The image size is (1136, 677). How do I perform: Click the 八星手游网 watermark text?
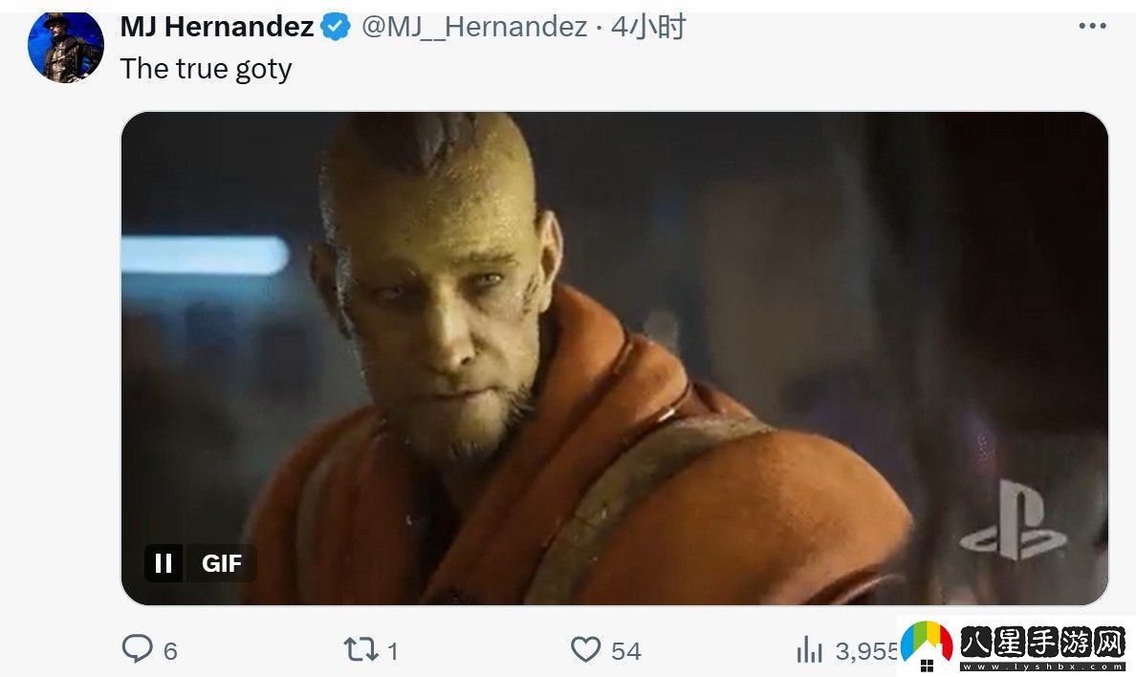tap(1042, 643)
